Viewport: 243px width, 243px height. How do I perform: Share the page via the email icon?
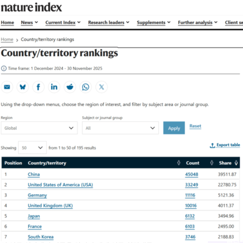coord(7,87)
